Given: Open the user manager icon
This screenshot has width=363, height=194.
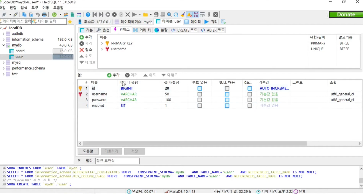Looking at the screenshot, I should click(x=66, y=14).
